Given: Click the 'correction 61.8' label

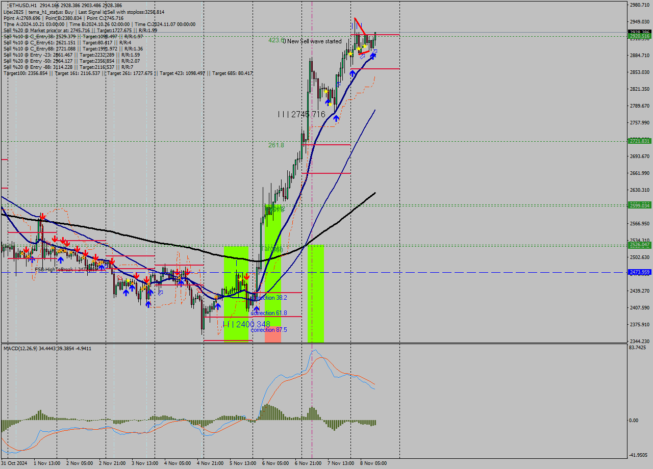Looking at the screenshot, I should 269,313.
